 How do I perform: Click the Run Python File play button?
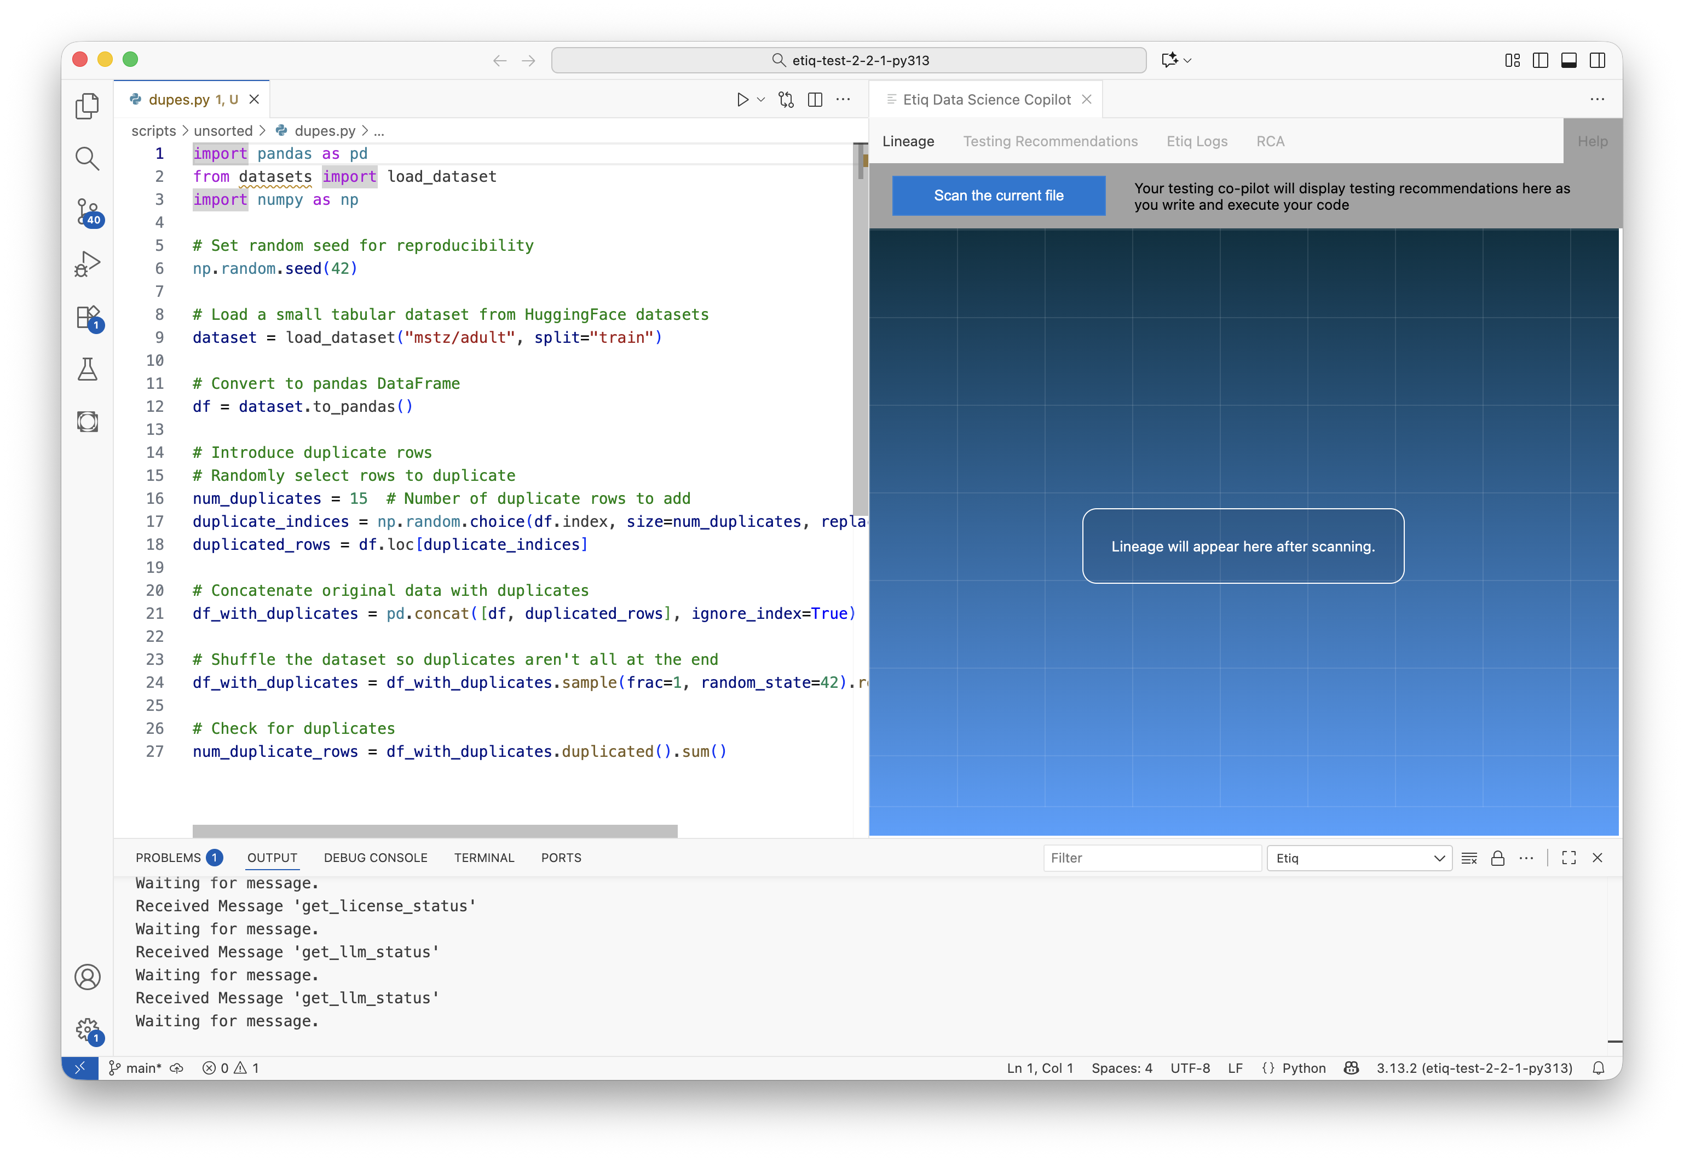click(742, 100)
